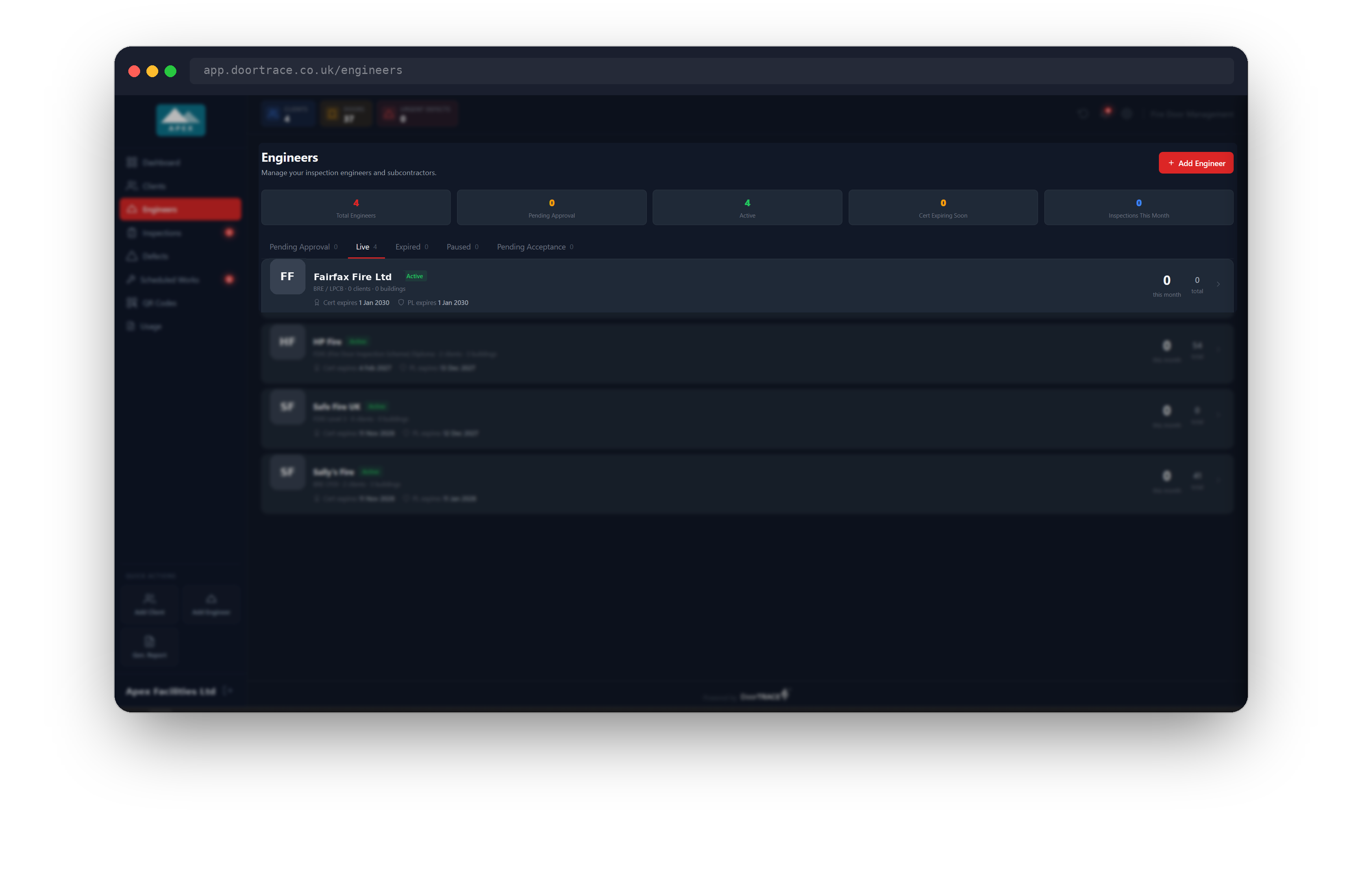Switch to the Paused tab

pyautogui.click(x=463, y=247)
